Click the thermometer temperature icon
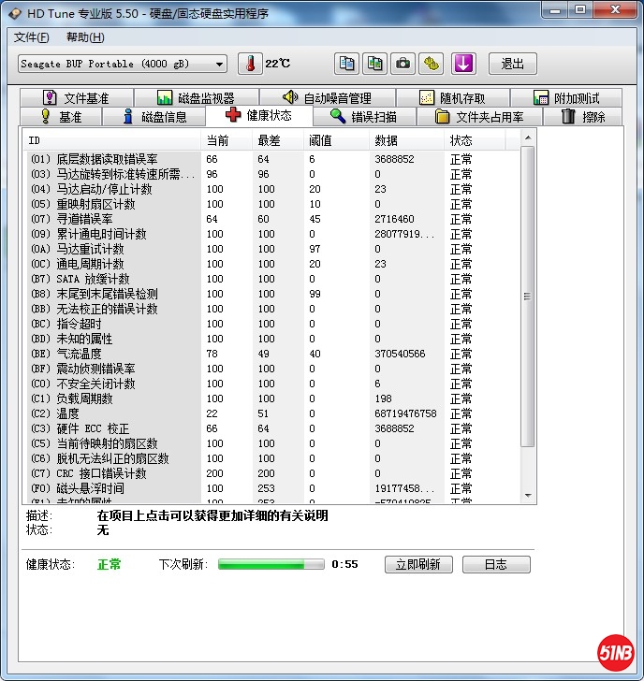Viewport: 644px width, 681px height. click(x=250, y=64)
